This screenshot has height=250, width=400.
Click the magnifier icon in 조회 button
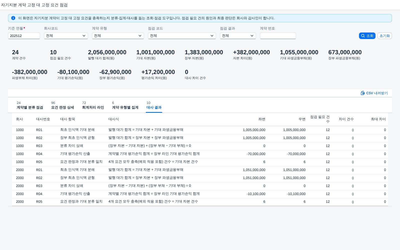363,36
